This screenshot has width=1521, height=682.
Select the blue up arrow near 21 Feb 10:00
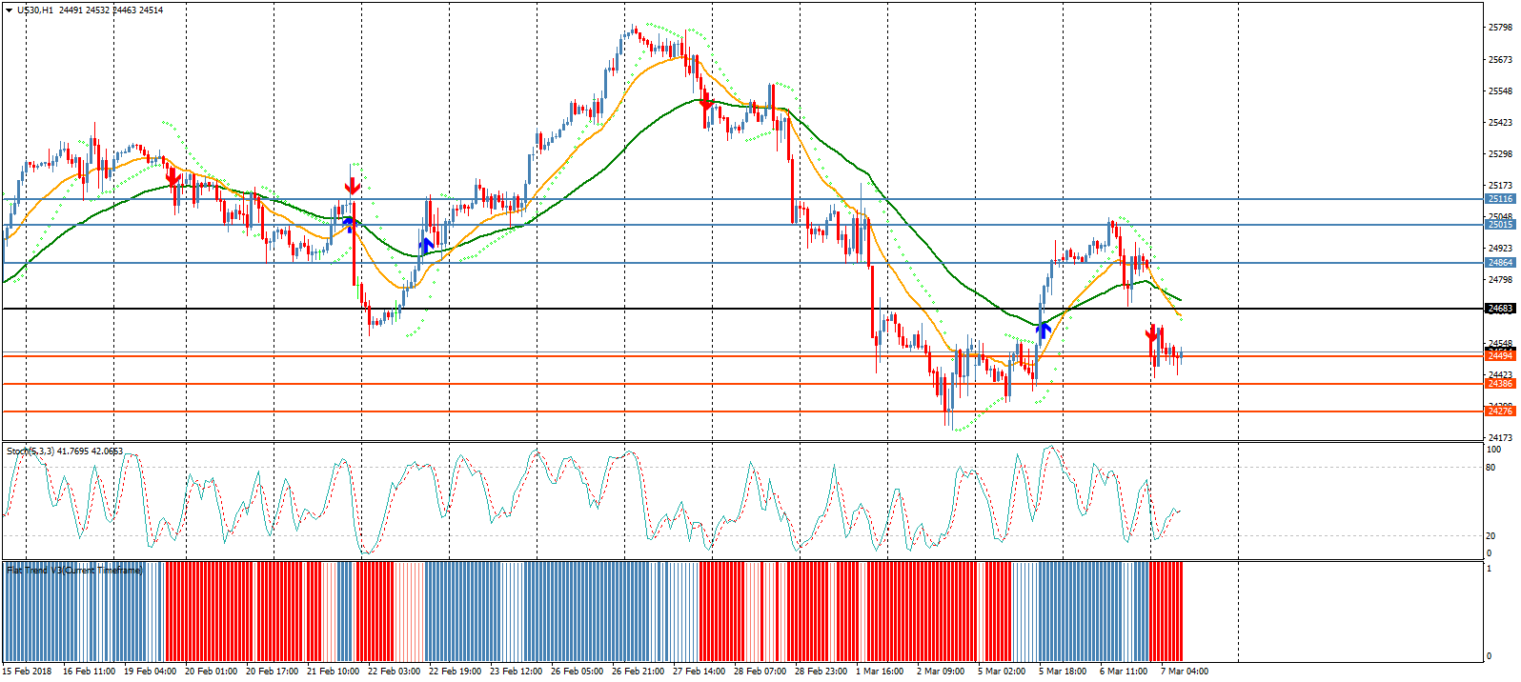pos(349,224)
